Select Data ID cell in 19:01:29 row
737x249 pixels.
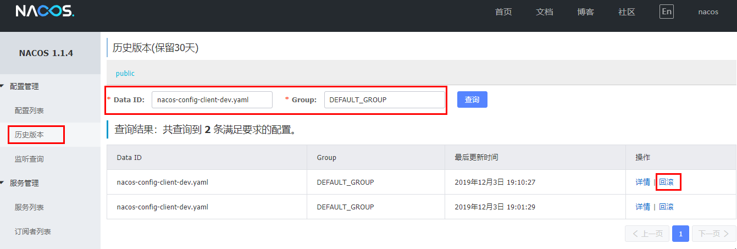point(207,207)
